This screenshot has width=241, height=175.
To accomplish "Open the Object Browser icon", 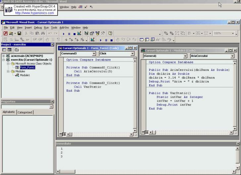I will coord(97,33).
